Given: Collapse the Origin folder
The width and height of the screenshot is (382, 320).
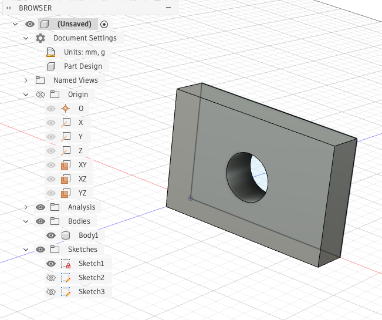Looking at the screenshot, I should click(26, 95).
